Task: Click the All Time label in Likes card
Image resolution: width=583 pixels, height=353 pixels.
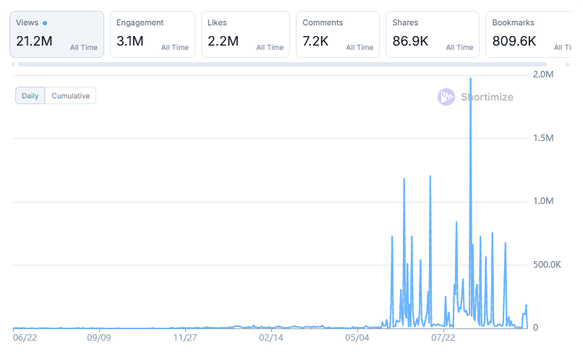Action: tap(270, 48)
